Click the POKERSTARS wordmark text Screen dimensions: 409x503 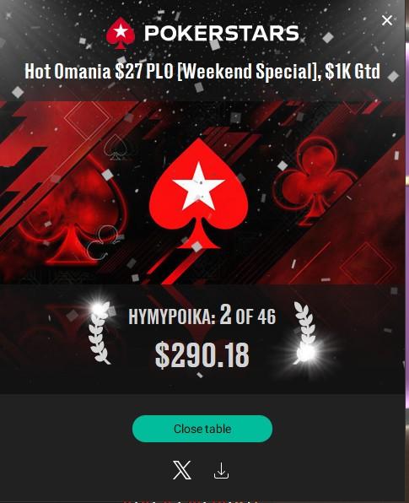click(222, 33)
